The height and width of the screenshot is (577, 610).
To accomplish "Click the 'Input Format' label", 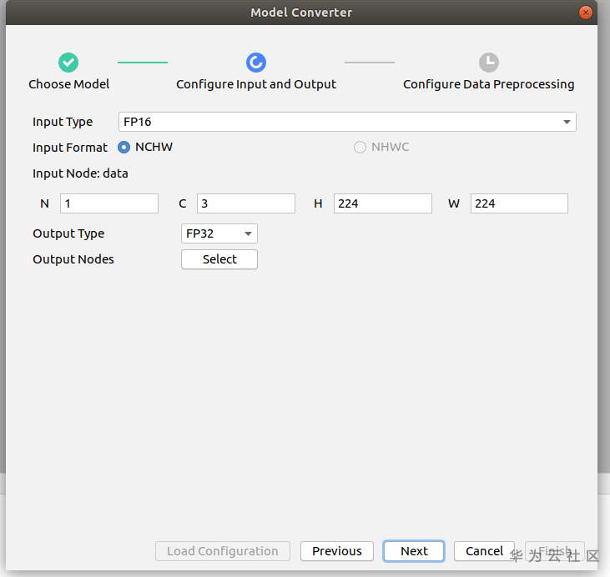I will pos(70,148).
